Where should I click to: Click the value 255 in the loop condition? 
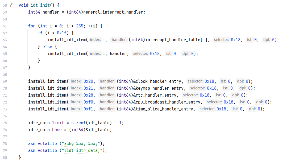click(80, 26)
